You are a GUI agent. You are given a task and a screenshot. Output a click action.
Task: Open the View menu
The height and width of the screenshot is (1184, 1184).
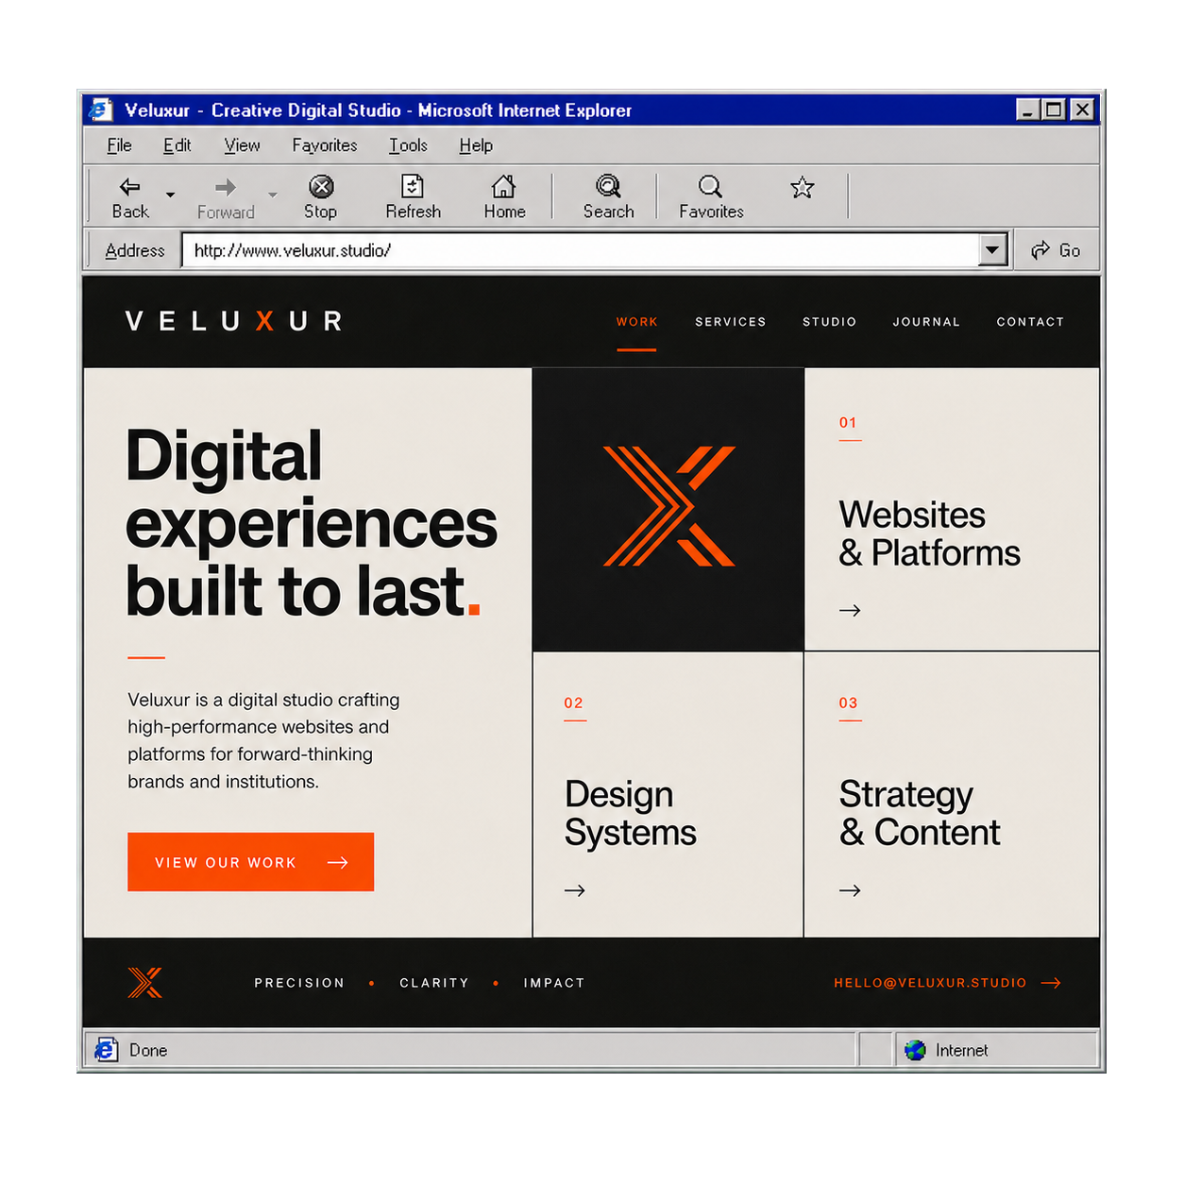click(242, 145)
